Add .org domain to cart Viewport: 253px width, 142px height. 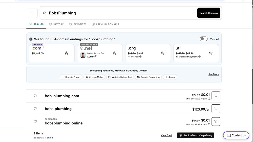pos(162,53)
